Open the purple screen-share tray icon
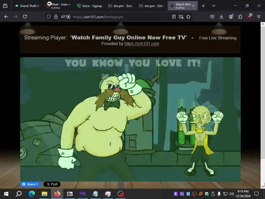Image resolution: width=265 pixels, height=199 pixels. coord(182,194)
